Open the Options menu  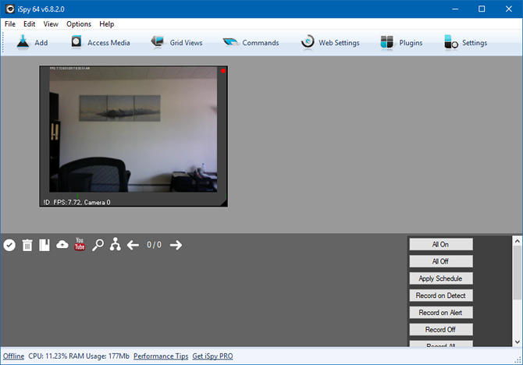(x=79, y=24)
